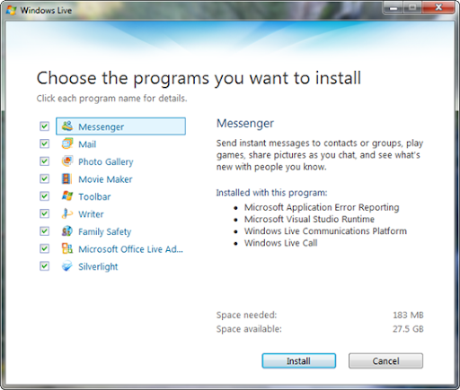The height and width of the screenshot is (390, 460).
Task: Select the Messenger program icon
Action: (x=67, y=126)
